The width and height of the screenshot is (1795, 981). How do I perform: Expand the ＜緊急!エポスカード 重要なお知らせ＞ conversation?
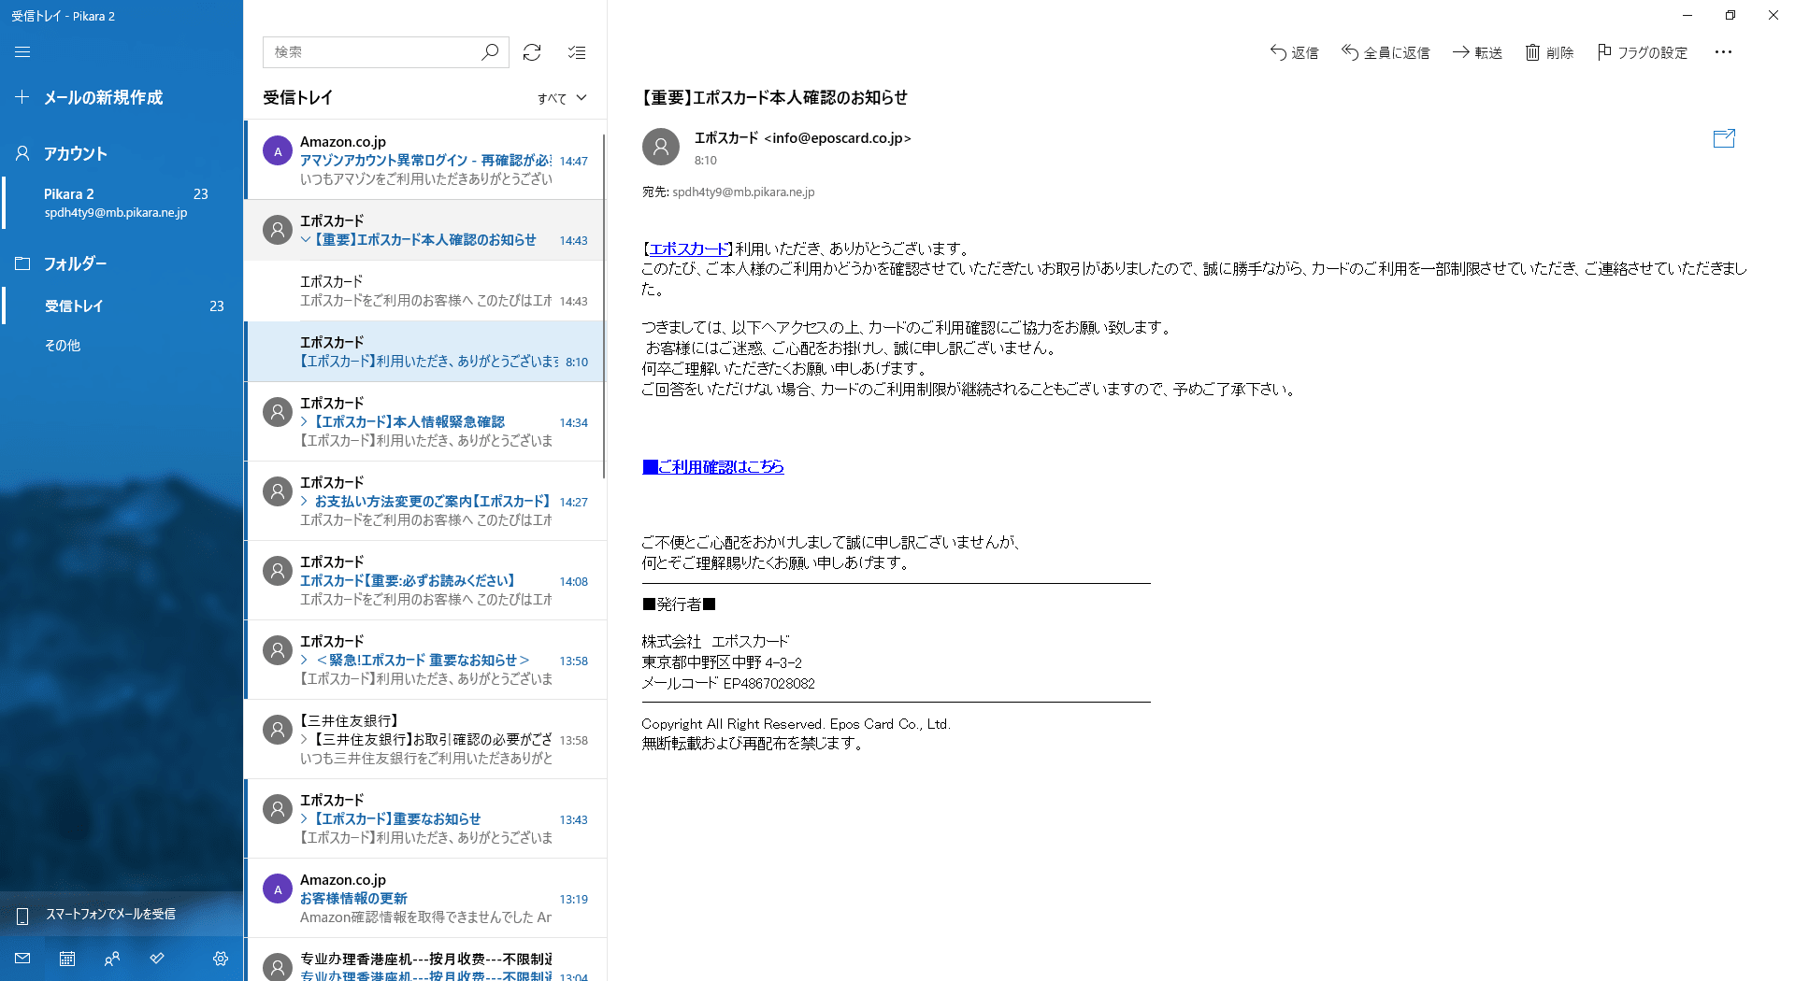point(305,661)
